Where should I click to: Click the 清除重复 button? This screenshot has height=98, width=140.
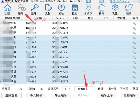tap(12, 96)
